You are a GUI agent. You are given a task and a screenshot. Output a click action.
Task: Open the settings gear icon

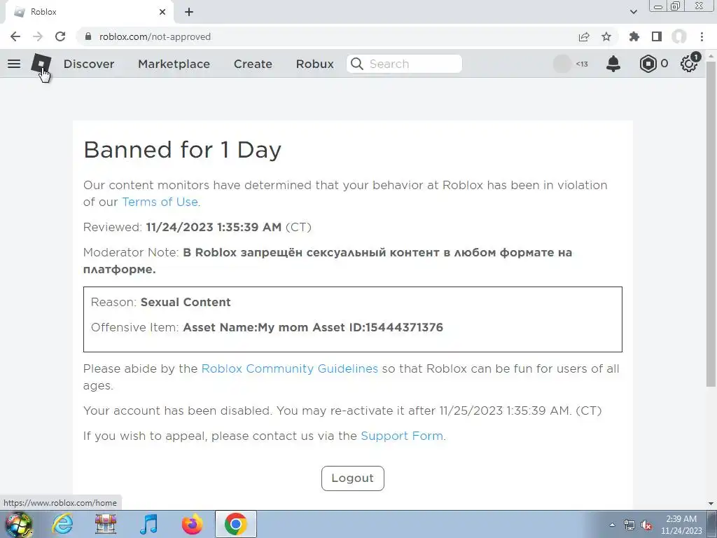pos(689,64)
